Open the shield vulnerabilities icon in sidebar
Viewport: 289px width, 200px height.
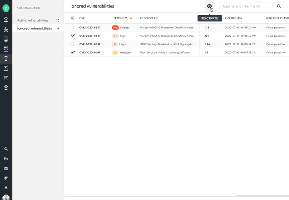(6, 59)
